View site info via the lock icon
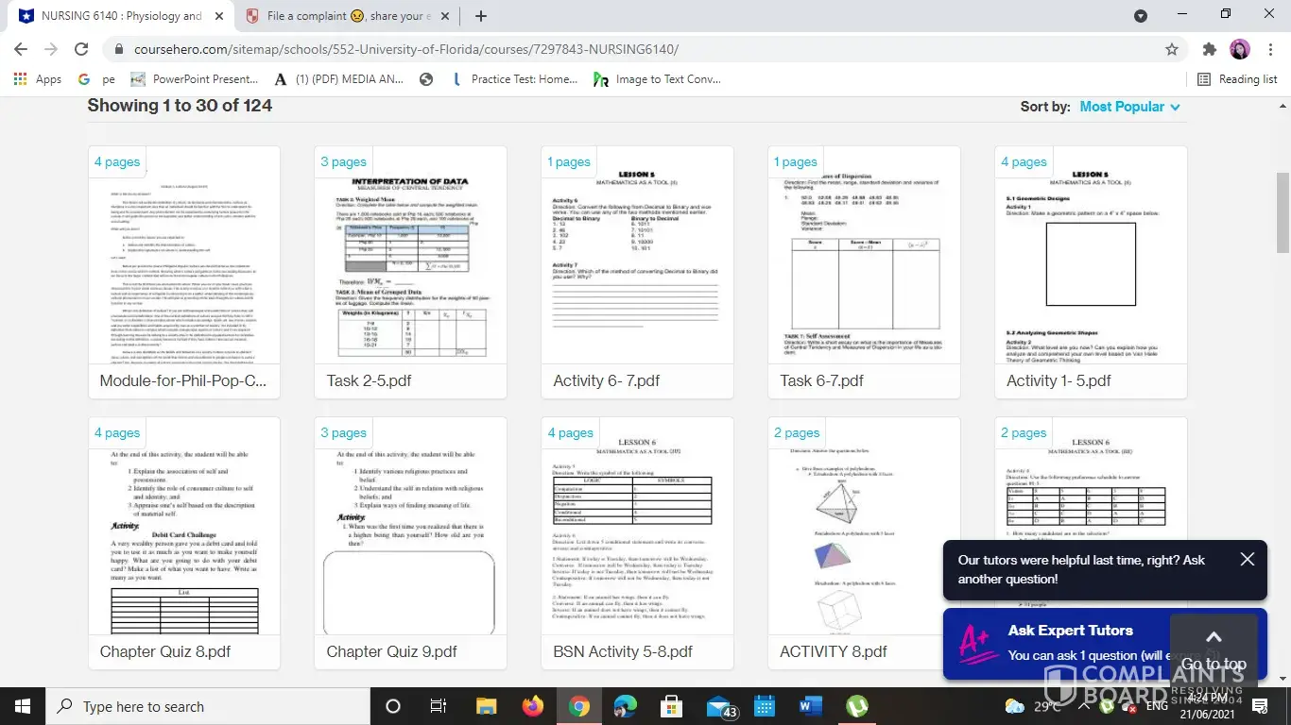1291x725 pixels. [119, 49]
